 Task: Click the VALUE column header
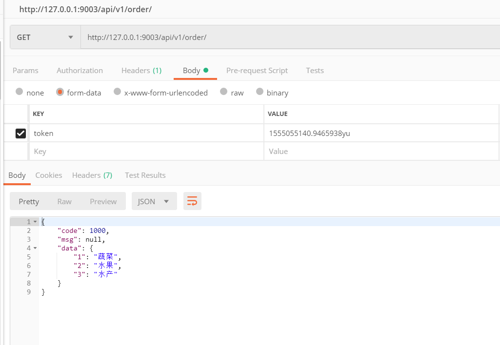[x=278, y=114]
